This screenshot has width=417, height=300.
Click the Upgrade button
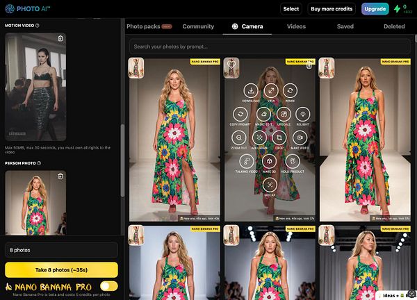tap(375, 9)
